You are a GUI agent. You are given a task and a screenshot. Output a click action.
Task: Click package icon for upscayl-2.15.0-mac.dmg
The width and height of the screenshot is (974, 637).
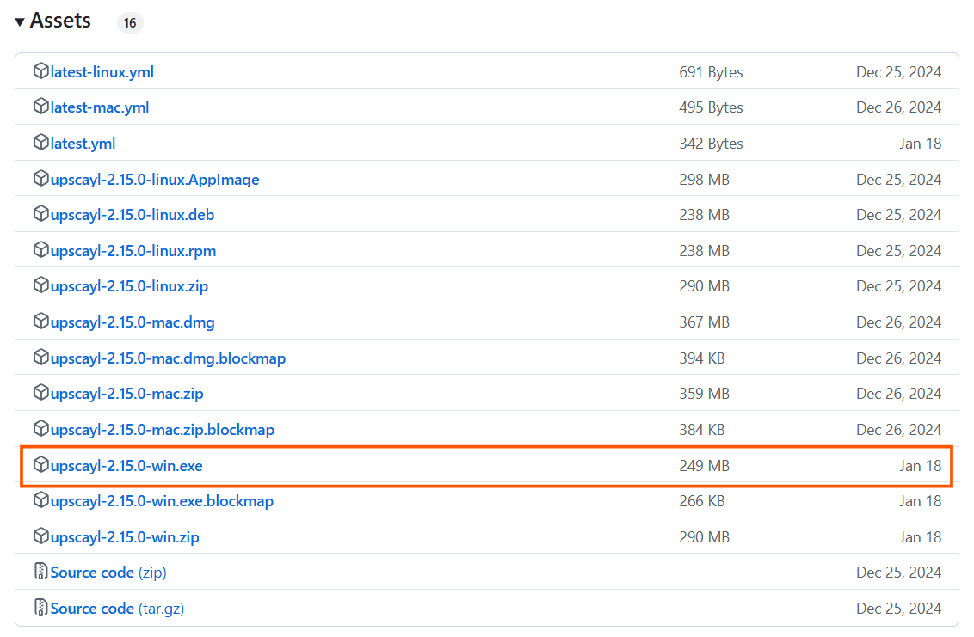(41, 322)
